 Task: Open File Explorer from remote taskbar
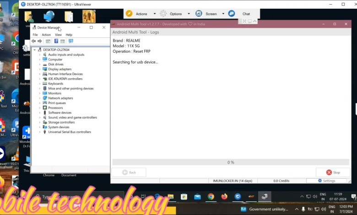tap(171, 197)
